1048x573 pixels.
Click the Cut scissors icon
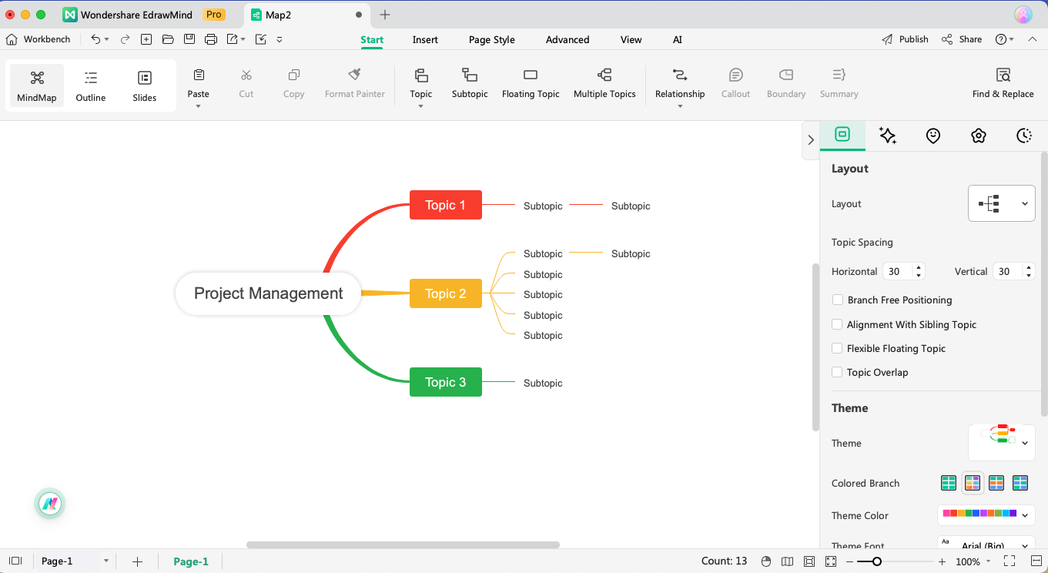pos(246,75)
